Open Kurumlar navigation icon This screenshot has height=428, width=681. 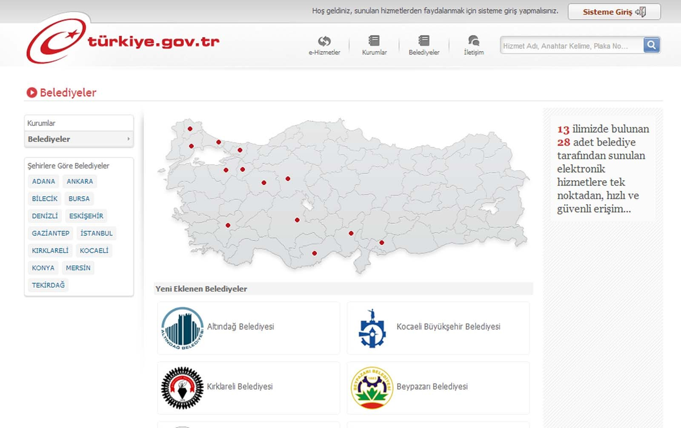[x=374, y=40]
